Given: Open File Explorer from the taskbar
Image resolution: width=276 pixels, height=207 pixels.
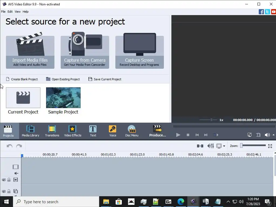Looking at the screenshot, I should click(x=106, y=202).
